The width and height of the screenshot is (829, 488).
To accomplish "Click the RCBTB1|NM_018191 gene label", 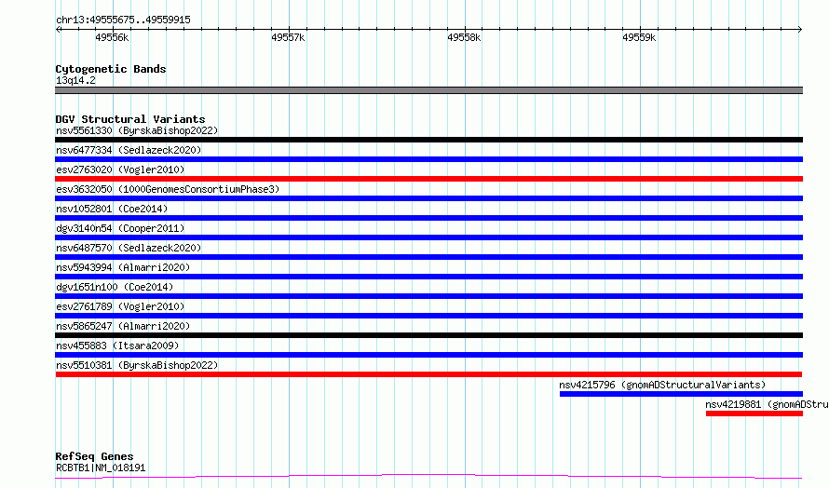I will [x=101, y=468].
